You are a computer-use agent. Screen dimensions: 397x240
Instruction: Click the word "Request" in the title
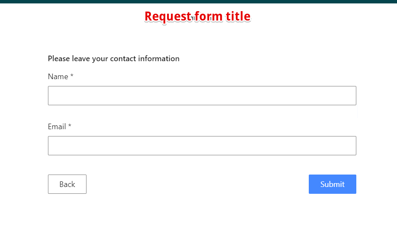coord(167,16)
